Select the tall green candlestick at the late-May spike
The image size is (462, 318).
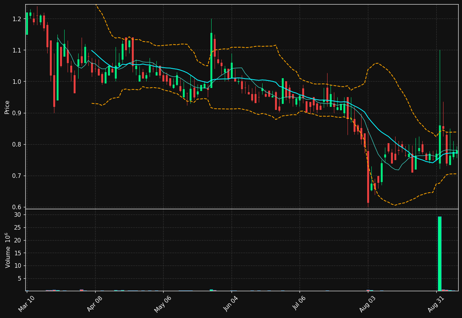(x=211, y=60)
